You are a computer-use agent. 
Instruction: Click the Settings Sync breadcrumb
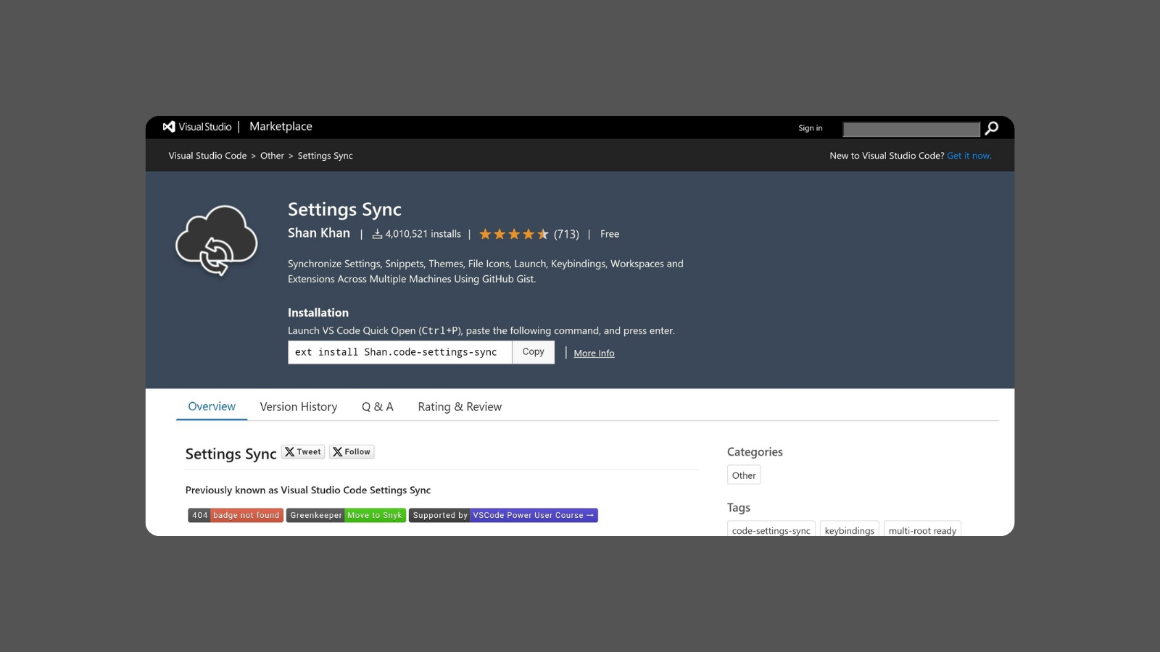pos(325,156)
